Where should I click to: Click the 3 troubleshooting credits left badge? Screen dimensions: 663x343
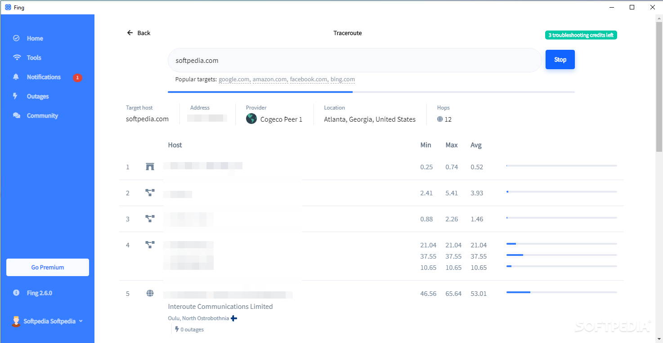[581, 35]
